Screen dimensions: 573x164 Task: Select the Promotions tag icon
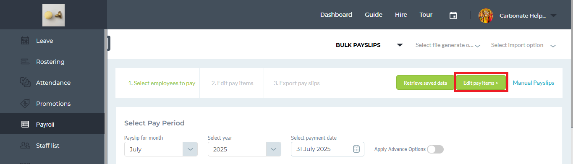[x=25, y=104]
